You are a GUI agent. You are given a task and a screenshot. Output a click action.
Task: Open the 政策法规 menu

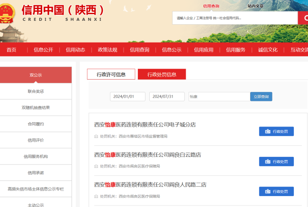pos(108,50)
